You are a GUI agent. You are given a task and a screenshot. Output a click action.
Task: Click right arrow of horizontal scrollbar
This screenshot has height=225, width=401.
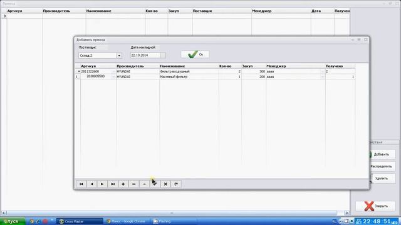(x=346, y=212)
